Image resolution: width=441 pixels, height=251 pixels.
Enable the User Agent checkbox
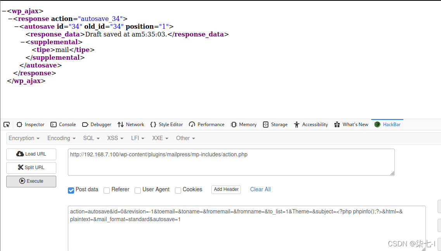(x=138, y=190)
